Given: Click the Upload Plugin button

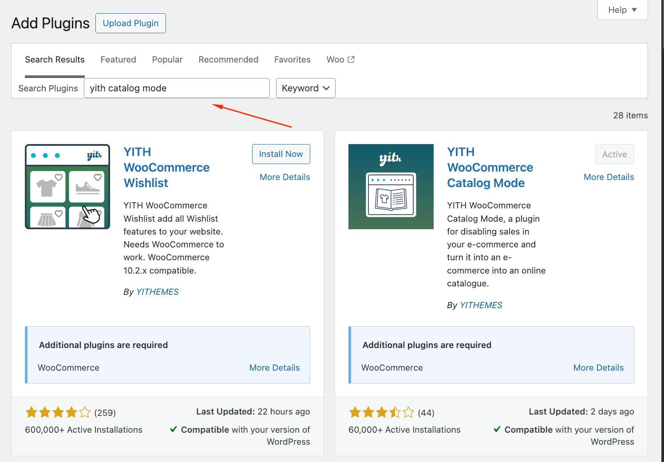Looking at the screenshot, I should (130, 23).
